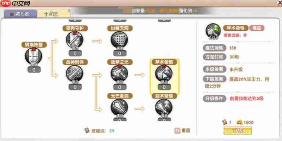Close the skill window with the X
The width and height of the screenshot is (282, 141).
pos(280,3)
